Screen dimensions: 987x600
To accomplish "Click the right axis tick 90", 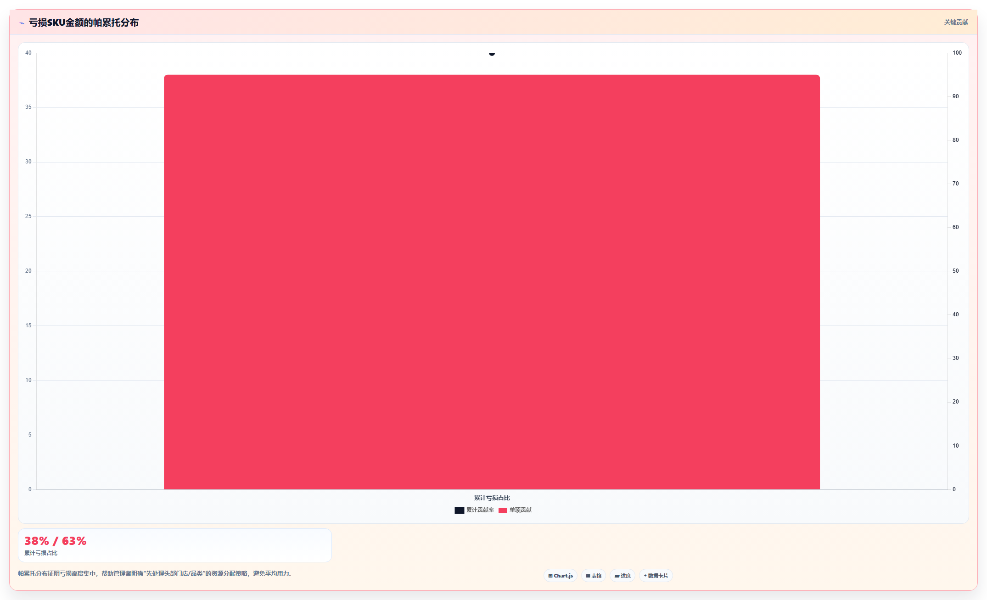I will click(955, 96).
